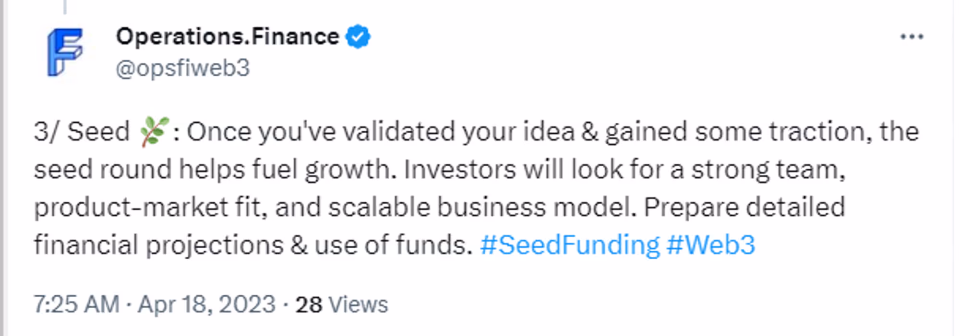960x336 pixels.
Task: Click the text "financial projections"
Action: [x=158, y=245]
